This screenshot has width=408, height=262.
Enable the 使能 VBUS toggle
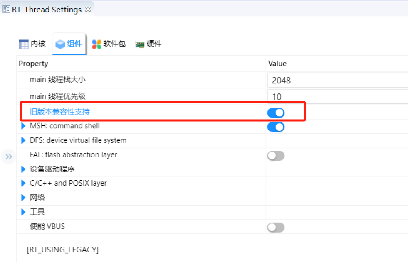coord(276,228)
